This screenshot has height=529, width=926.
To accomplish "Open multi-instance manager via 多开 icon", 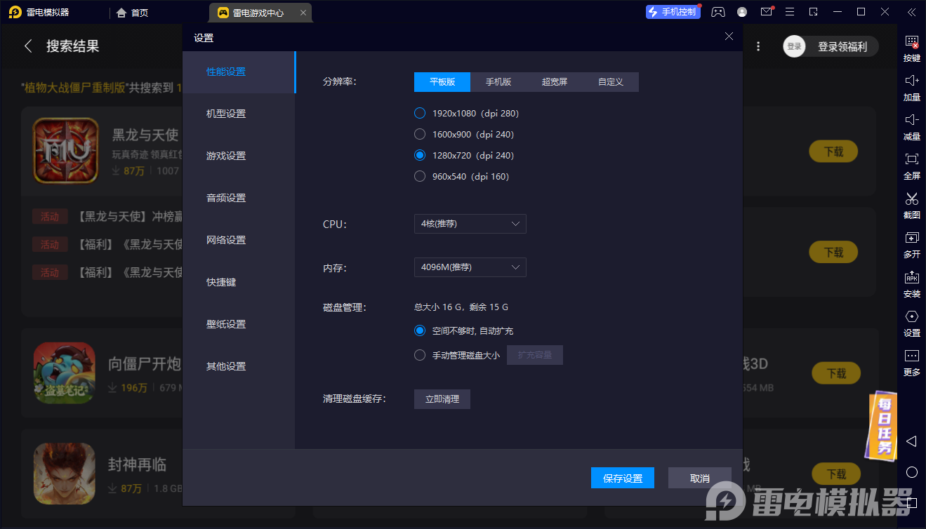I will [911, 244].
